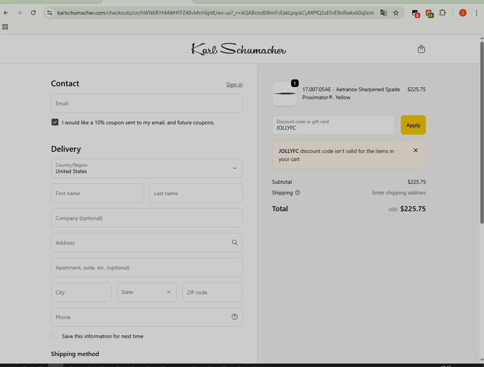Click the Karl Schumacher logo
Viewport: 484px width, 367px height.
[238, 49]
